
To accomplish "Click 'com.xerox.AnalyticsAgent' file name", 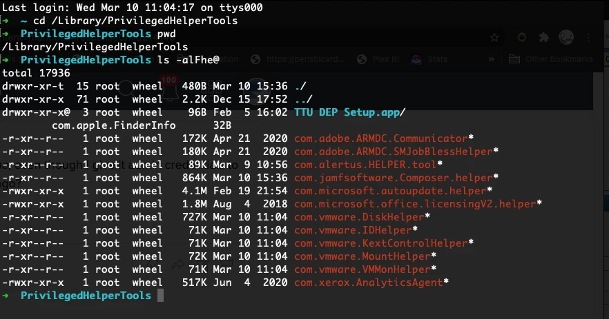I will tap(369, 282).
